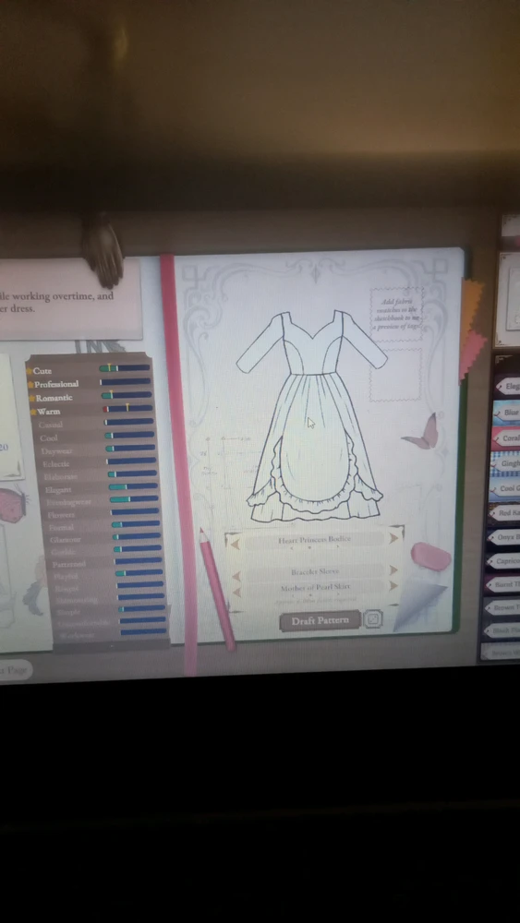Viewport: 520px width, 923px height.
Task: Select previous bodice using left arrow
Action: 235,543
